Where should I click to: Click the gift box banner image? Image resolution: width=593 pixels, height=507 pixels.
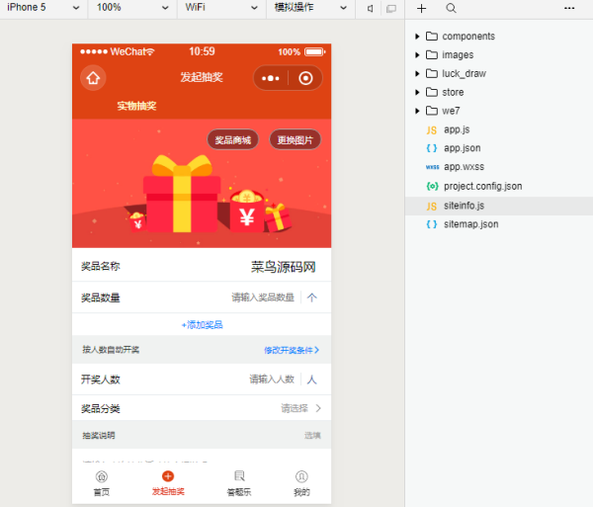coord(202,184)
